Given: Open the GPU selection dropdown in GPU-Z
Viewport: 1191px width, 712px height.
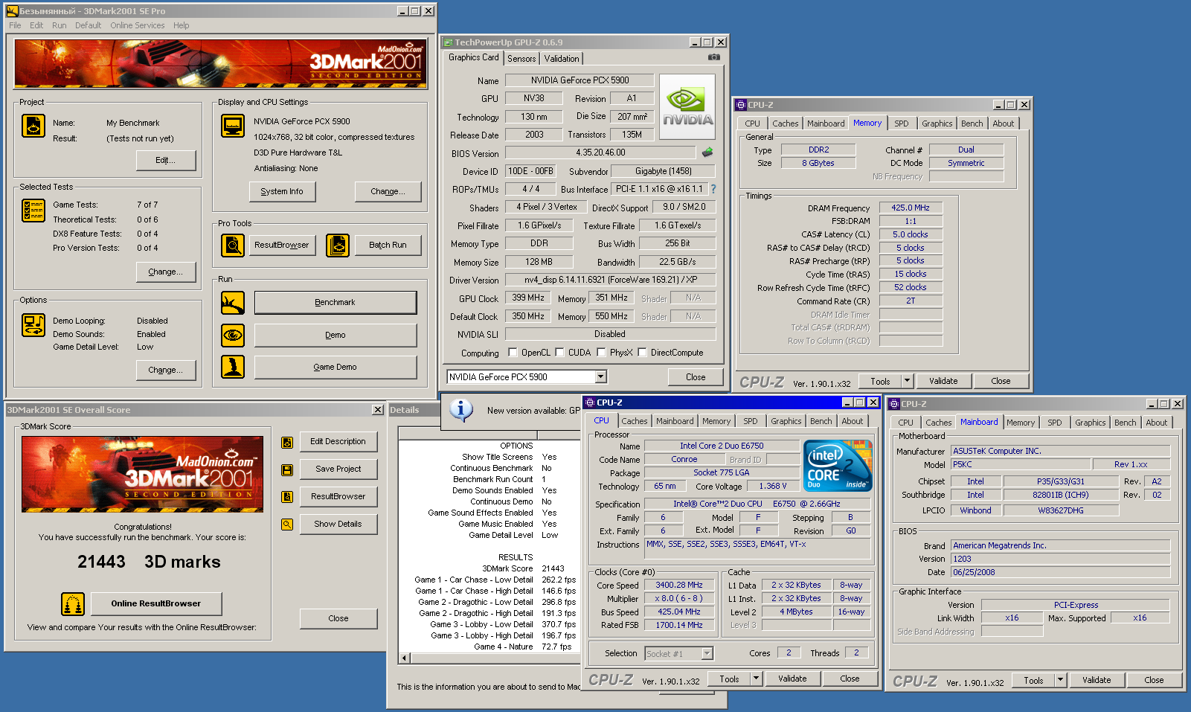Looking at the screenshot, I should point(600,377).
